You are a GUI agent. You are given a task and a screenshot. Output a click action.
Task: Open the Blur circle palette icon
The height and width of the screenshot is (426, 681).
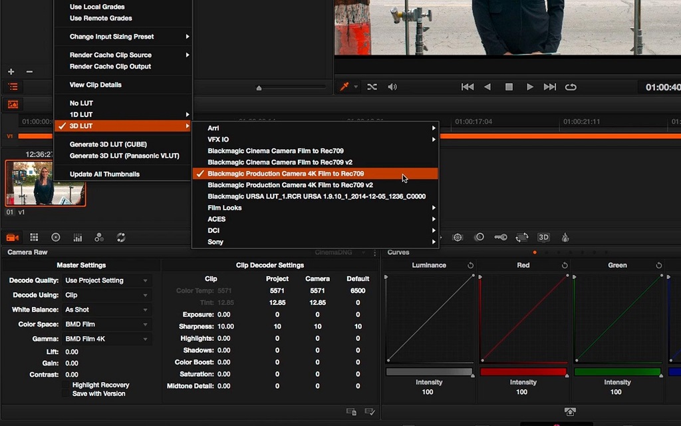coord(479,237)
